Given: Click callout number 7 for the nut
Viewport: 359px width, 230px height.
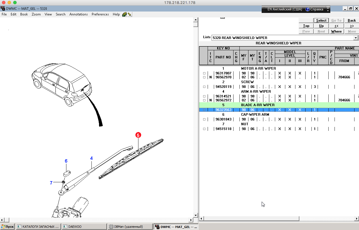Looking at the screenshot, I should point(51,183).
